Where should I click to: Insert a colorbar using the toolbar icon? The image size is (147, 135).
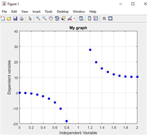[x=90, y=19]
